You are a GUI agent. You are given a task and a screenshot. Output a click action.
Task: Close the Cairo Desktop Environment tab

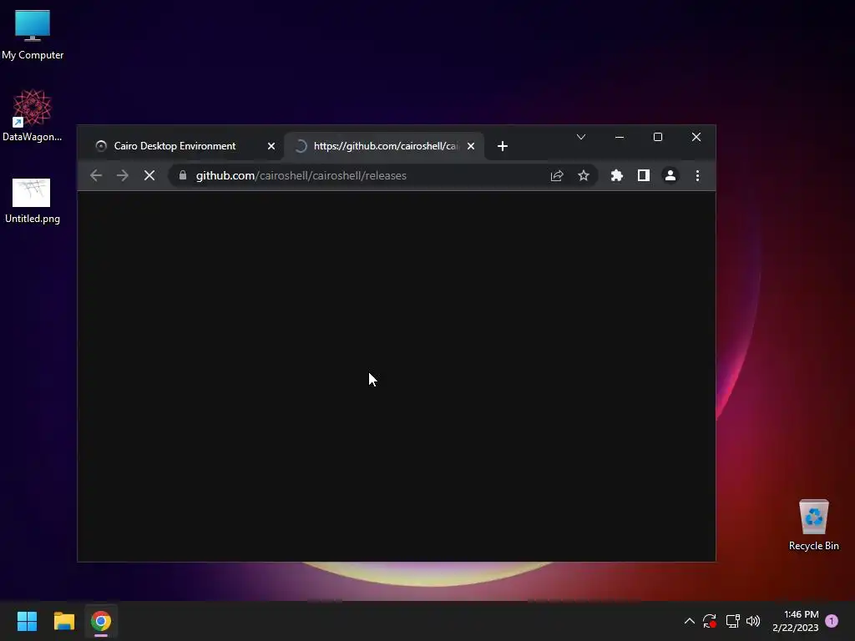point(271,146)
